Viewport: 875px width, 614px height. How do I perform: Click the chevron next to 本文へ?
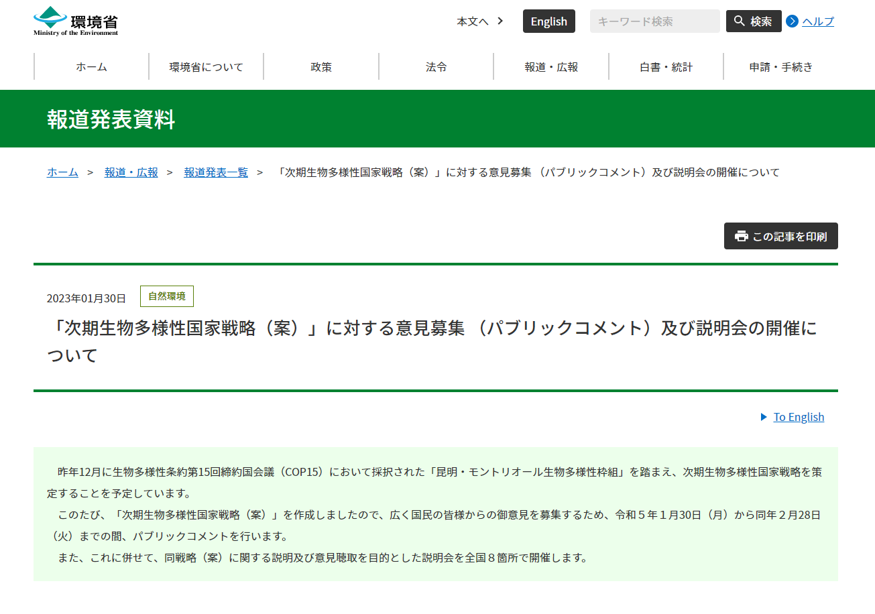pos(500,21)
